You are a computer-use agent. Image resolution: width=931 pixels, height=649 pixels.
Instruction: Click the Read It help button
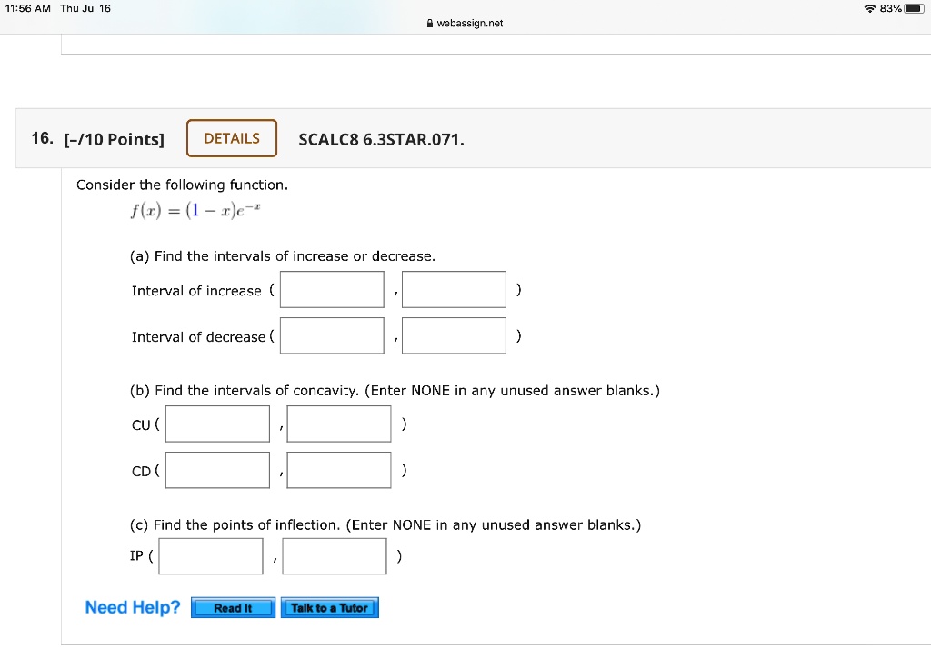click(233, 608)
